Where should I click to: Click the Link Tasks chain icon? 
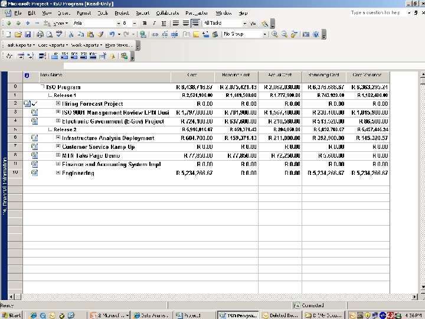(155, 34)
